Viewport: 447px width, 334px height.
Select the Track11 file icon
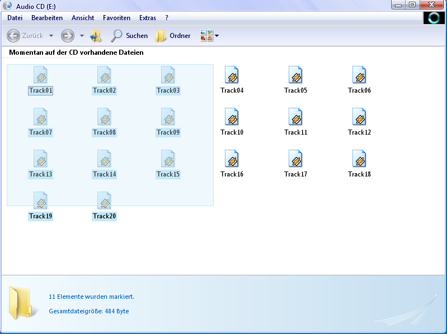(295, 116)
